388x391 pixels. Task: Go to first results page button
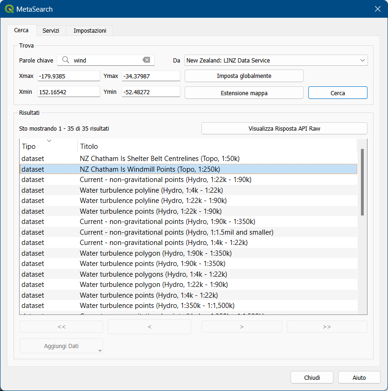click(61, 327)
